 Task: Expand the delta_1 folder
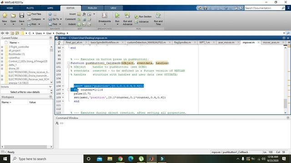tap(2, 65)
